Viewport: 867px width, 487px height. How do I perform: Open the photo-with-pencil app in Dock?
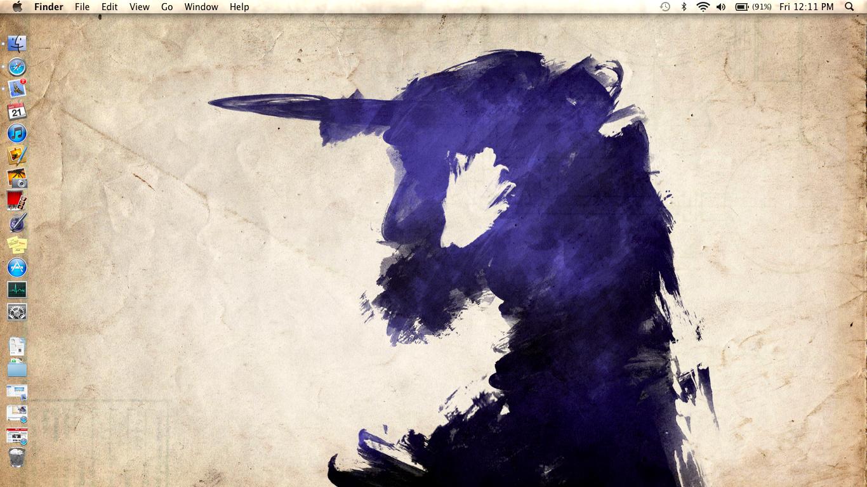(17, 156)
